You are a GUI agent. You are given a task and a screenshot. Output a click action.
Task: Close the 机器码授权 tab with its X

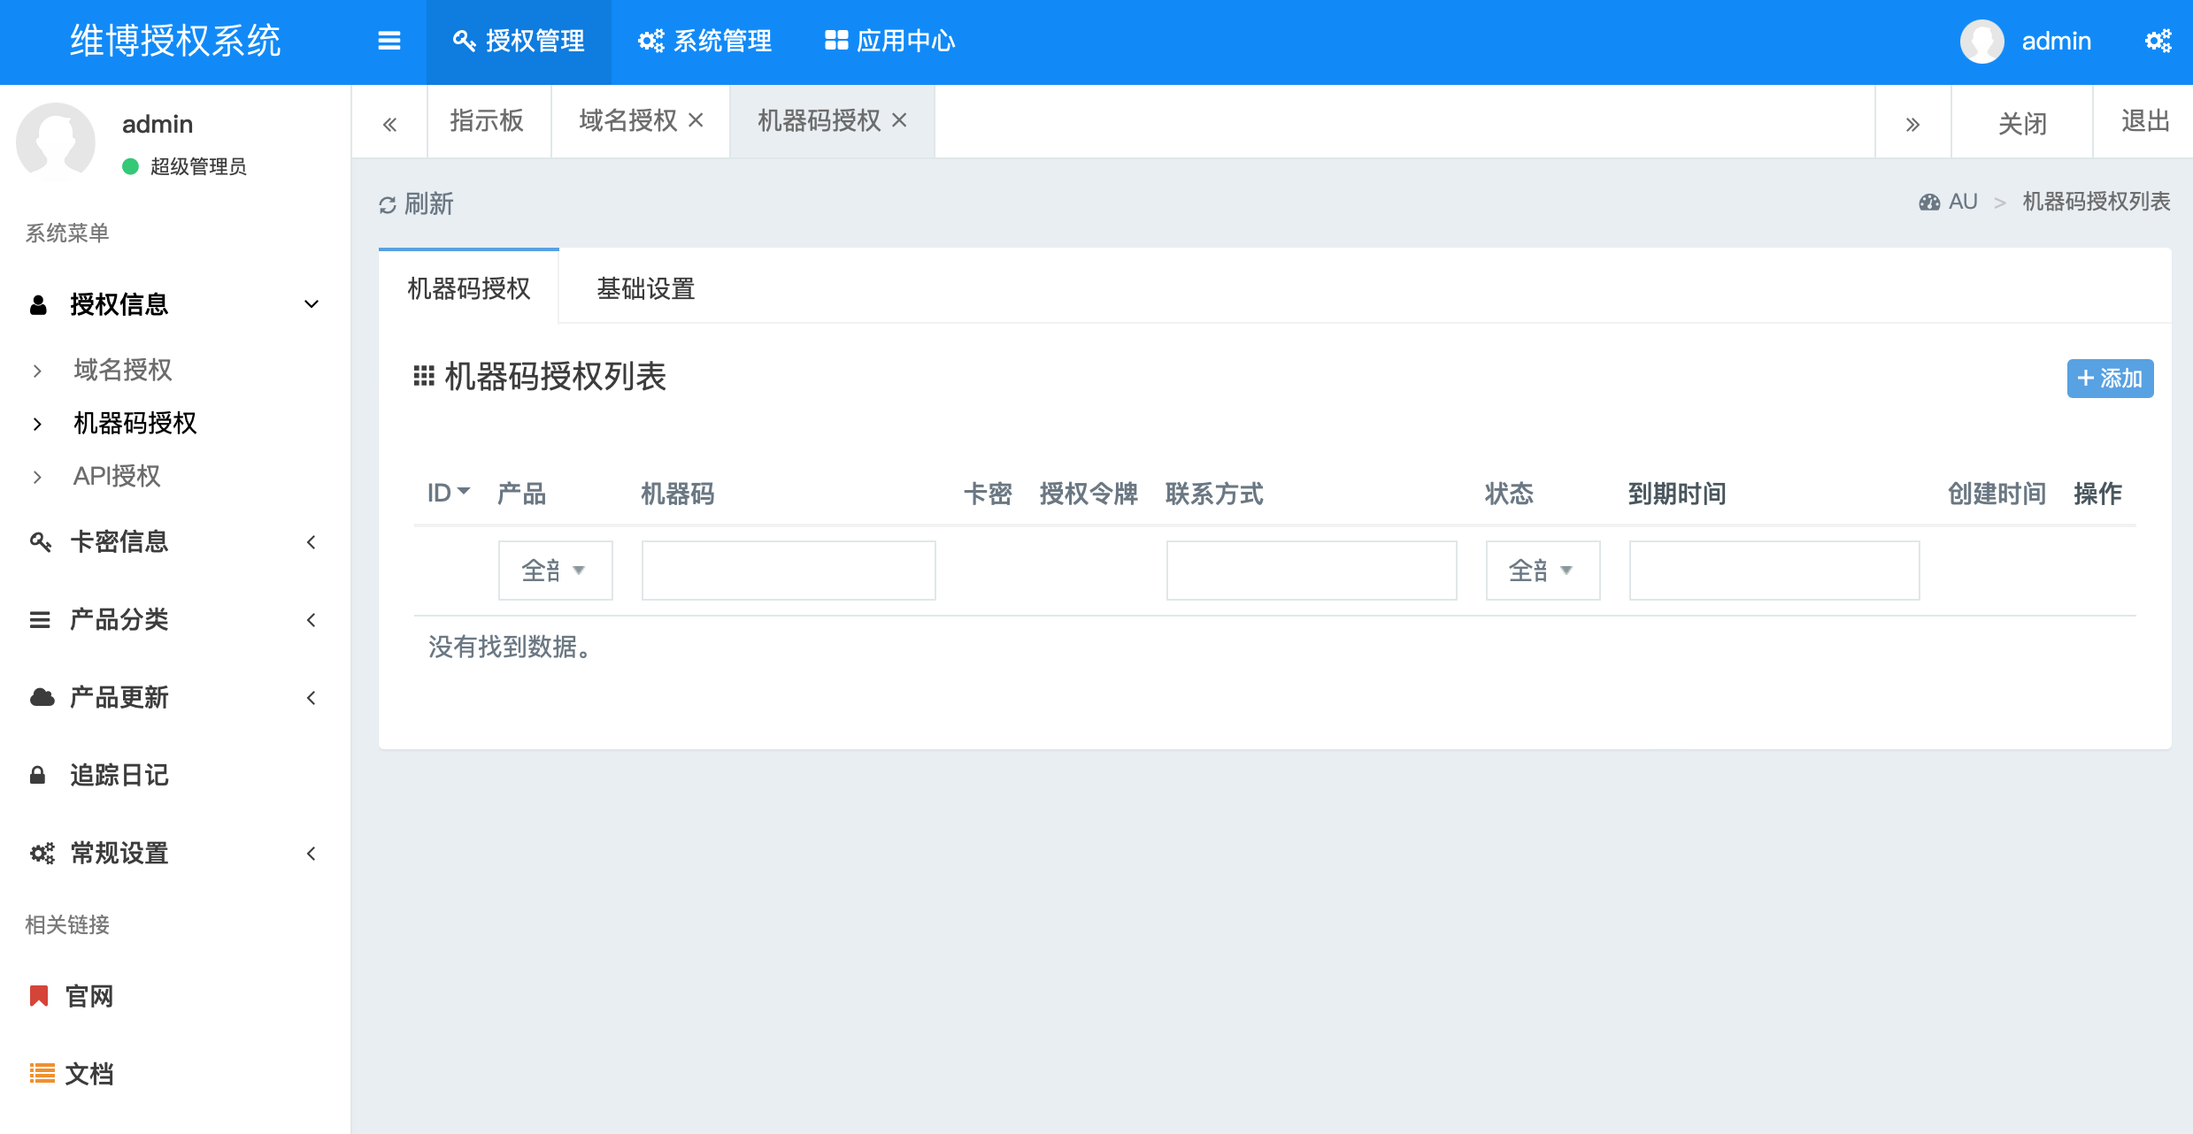point(899,120)
